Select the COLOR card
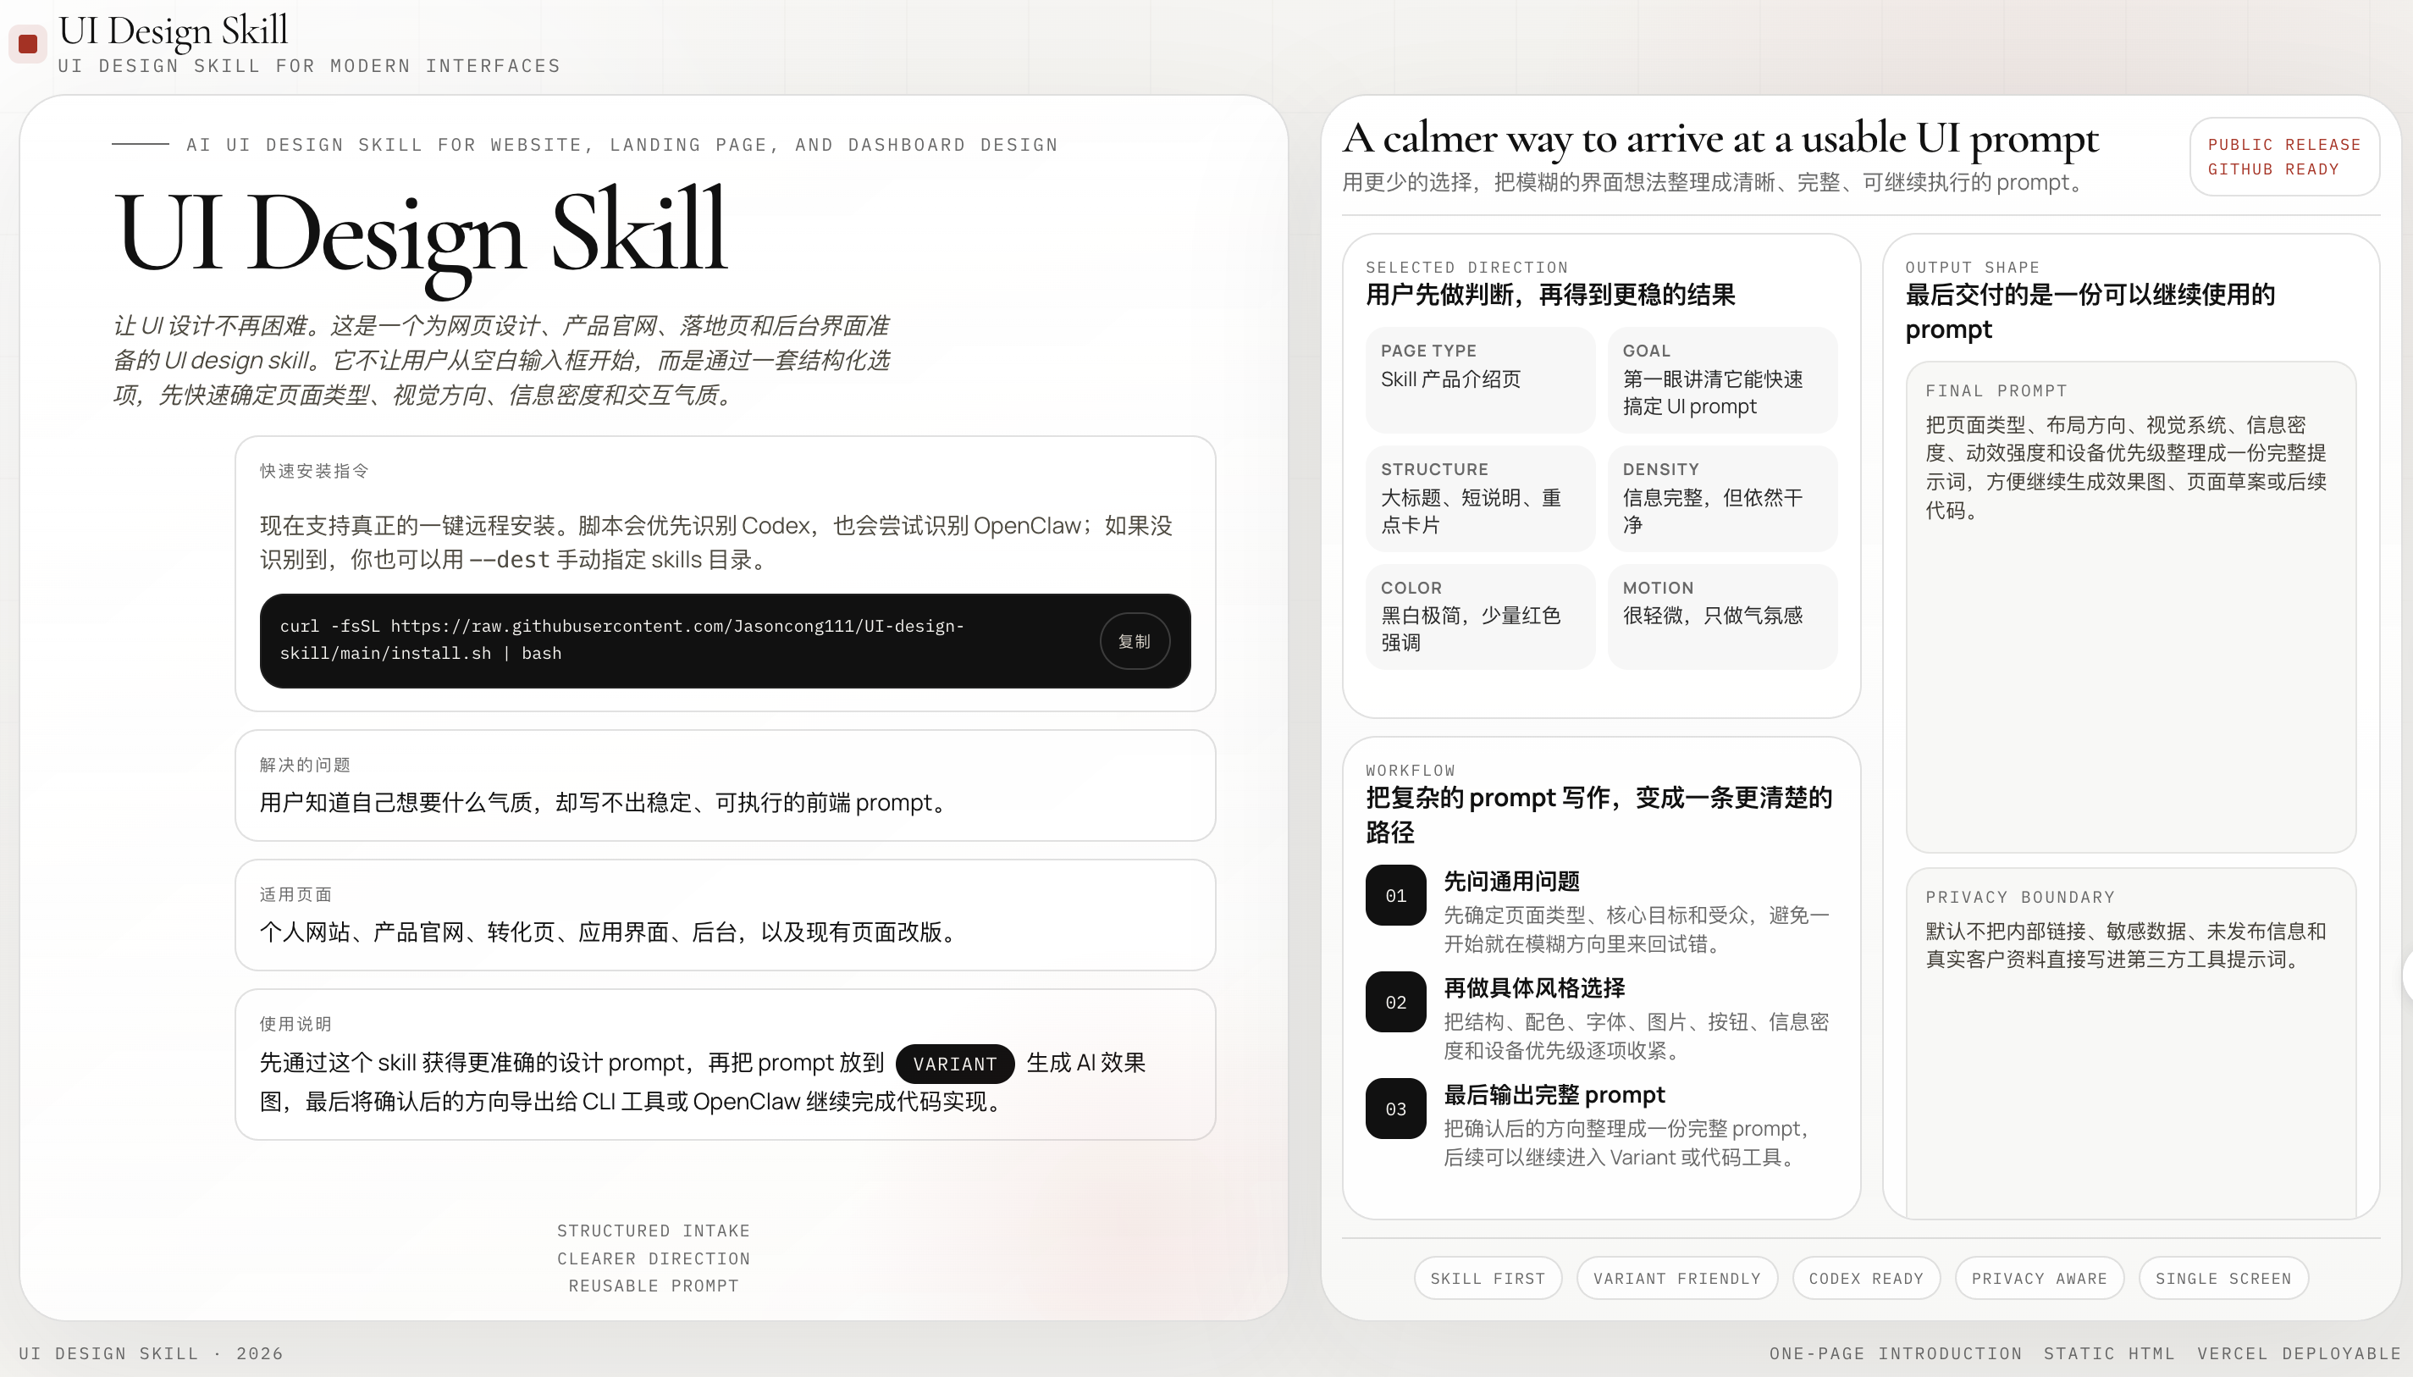2413x1377 pixels. point(1480,616)
